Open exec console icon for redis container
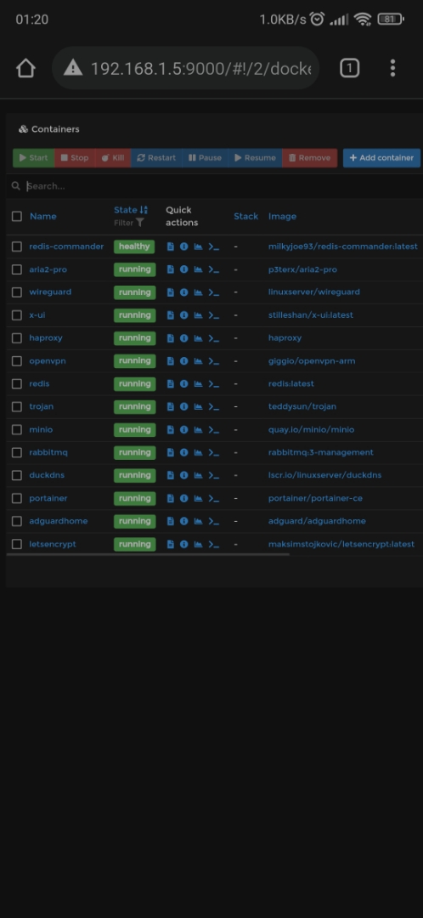423x918 pixels. point(213,384)
